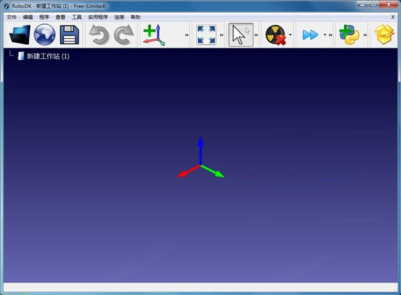
Task: Expand dropdown arrow next to collision icon
Action: pyautogui.click(x=291, y=35)
